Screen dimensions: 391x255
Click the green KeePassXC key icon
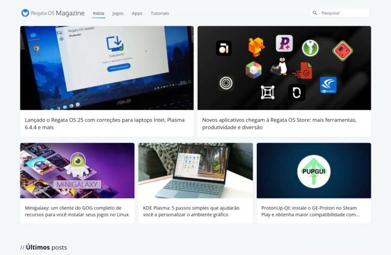pos(310,48)
